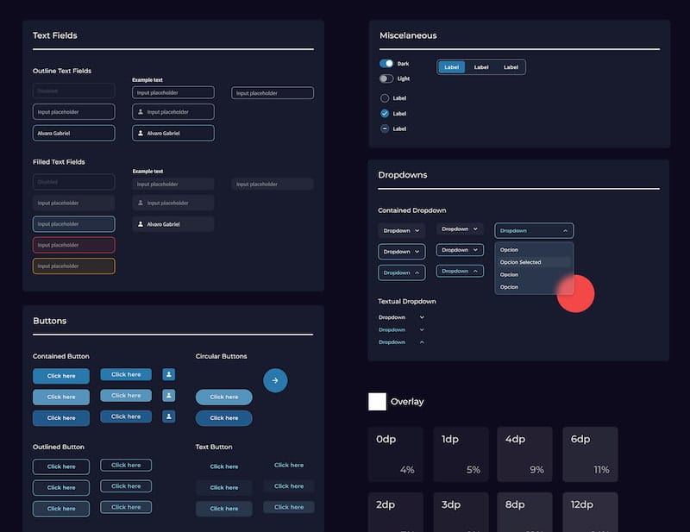Open the small outlined white-text Dropdown
690x532 pixels.
click(x=460, y=250)
